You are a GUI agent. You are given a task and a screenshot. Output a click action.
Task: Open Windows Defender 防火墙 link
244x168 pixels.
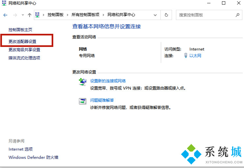click(33, 157)
